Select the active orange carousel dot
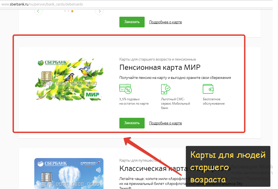278x189 pixels. click(x=72, y=11)
